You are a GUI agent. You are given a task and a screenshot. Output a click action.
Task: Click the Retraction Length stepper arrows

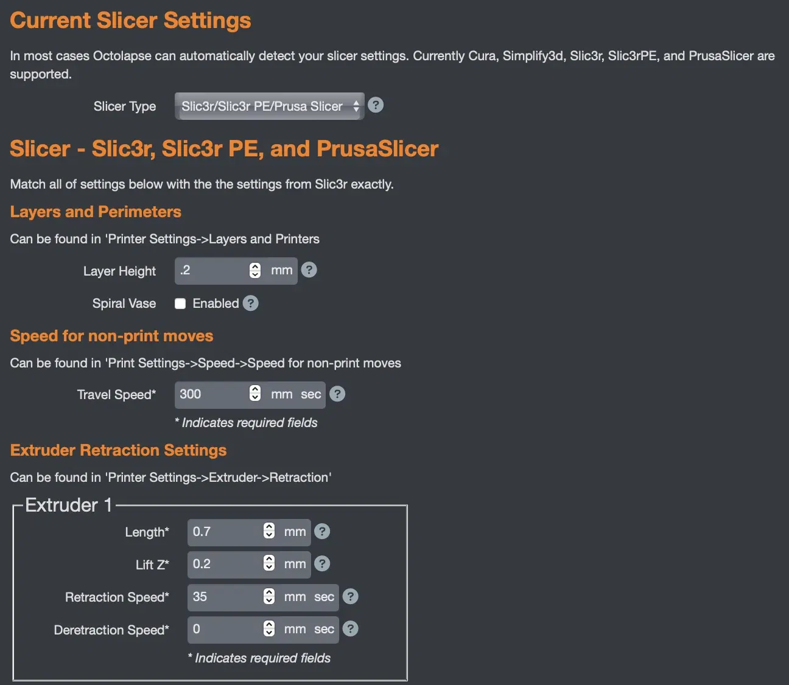point(269,531)
